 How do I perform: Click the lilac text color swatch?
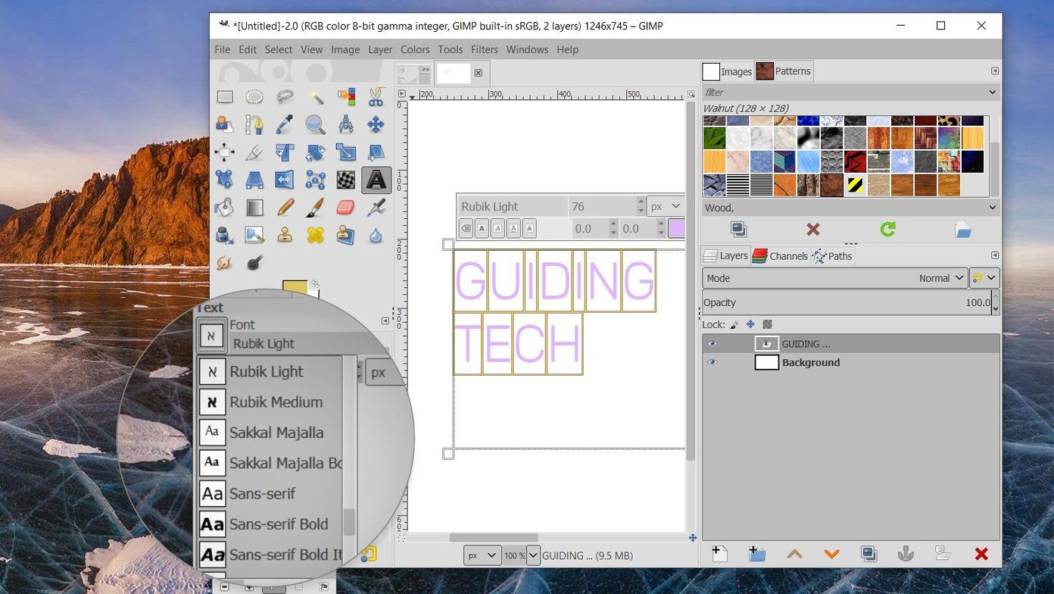point(677,228)
